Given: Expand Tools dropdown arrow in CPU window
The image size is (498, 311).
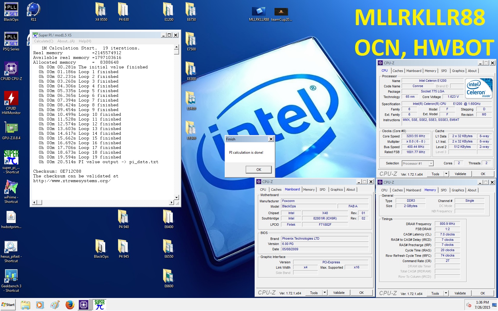Looking at the screenshot, I should (x=446, y=174).
